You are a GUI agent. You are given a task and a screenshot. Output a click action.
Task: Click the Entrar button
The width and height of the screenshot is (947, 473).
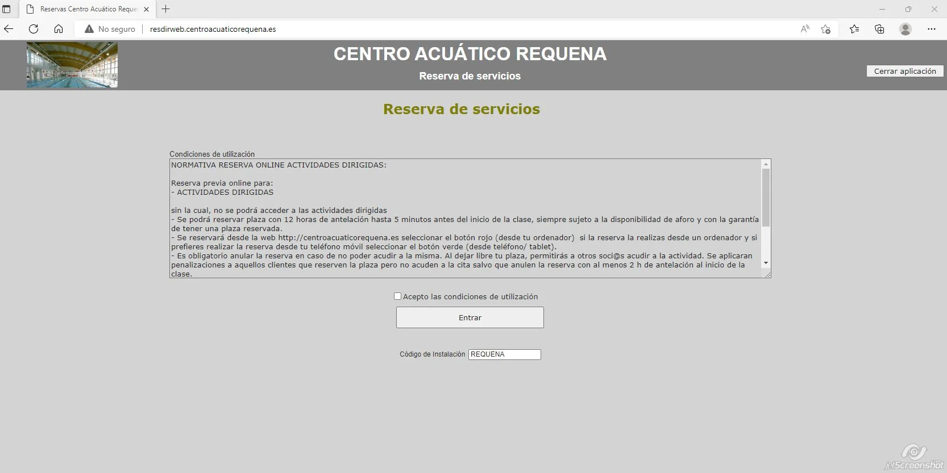click(470, 317)
